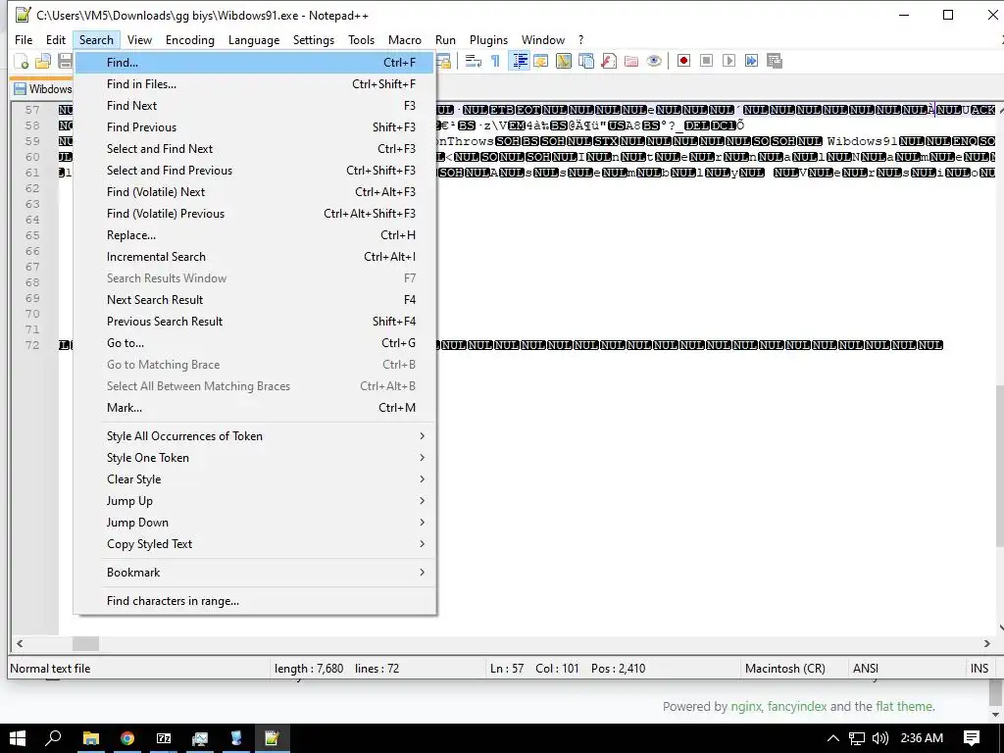The width and height of the screenshot is (1004, 753).
Task: Open the Language menu
Action: pos(254,39)
